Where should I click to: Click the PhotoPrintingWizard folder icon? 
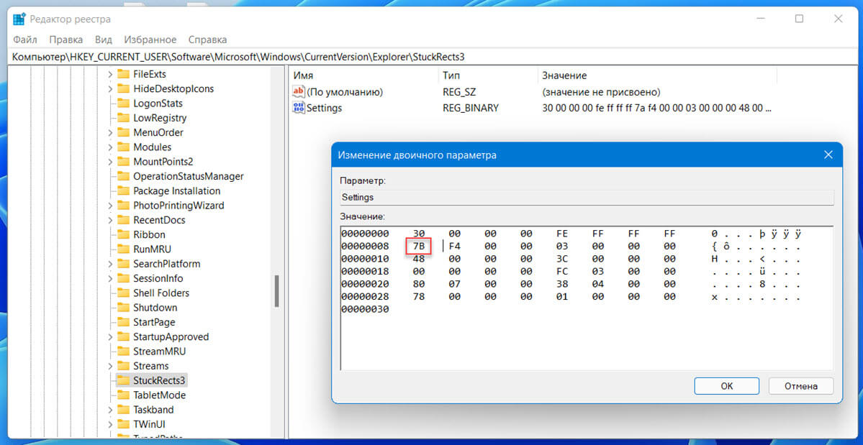pos(123,206)
